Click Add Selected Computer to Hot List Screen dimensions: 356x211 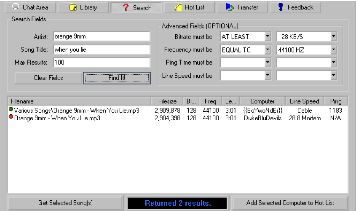290,202
